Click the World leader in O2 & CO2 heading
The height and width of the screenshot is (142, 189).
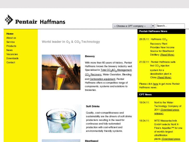[71, 42]
